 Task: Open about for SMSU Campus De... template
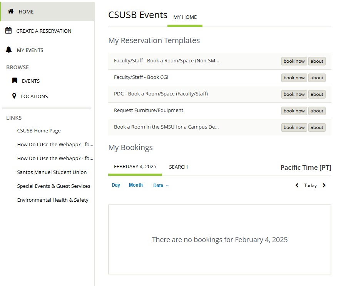[317, 127]
